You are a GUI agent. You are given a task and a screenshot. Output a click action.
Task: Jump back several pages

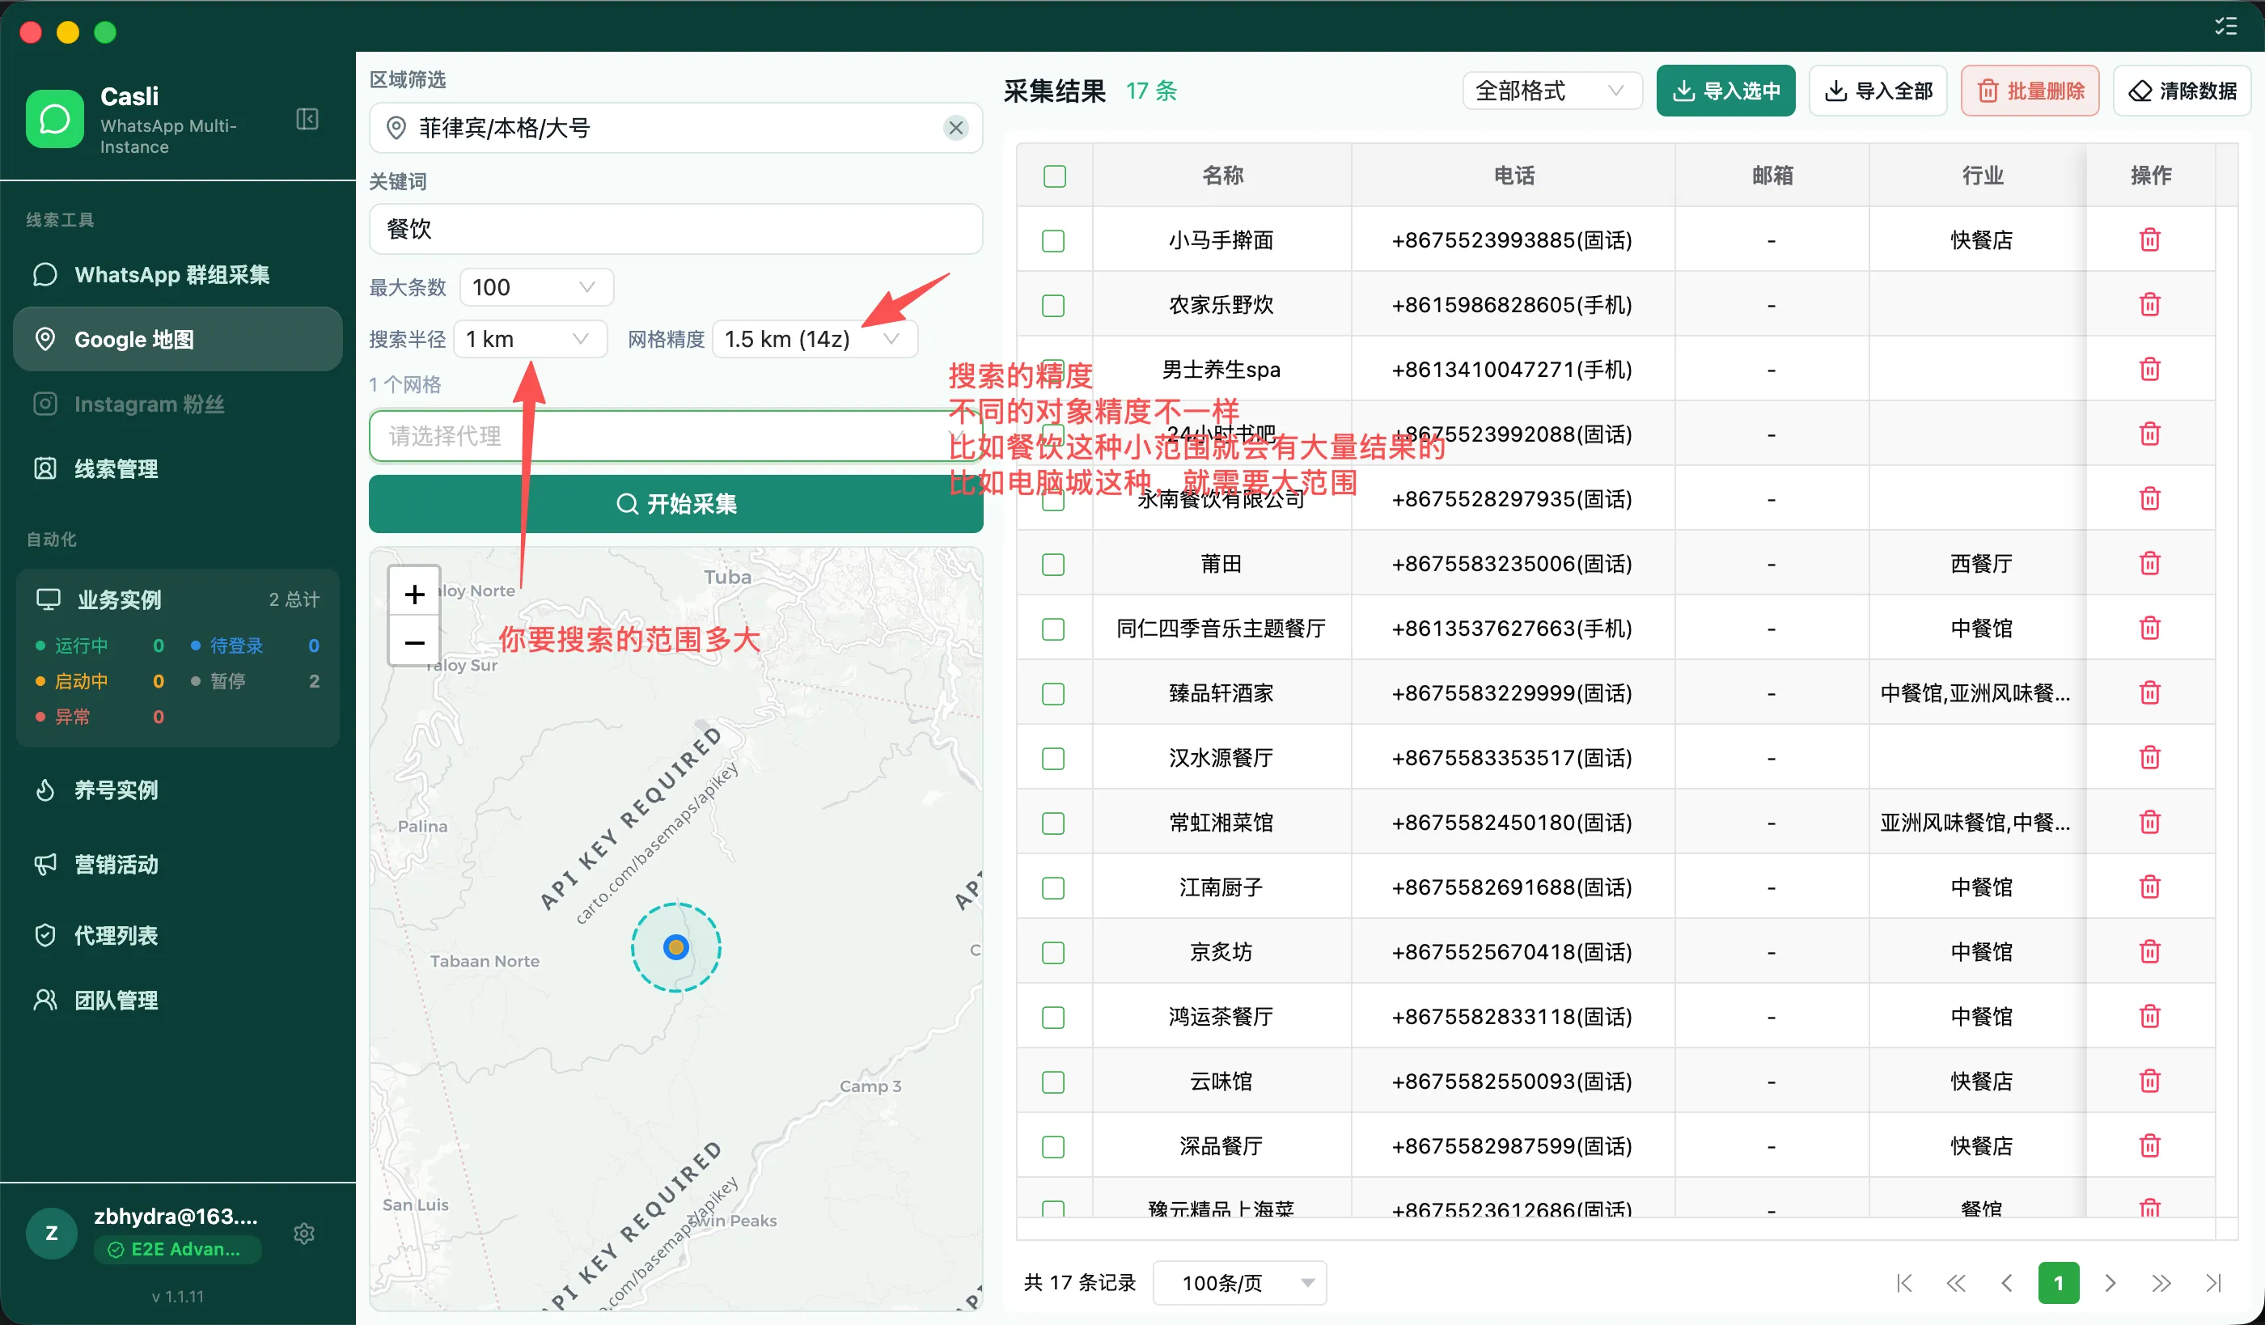1955,1283
